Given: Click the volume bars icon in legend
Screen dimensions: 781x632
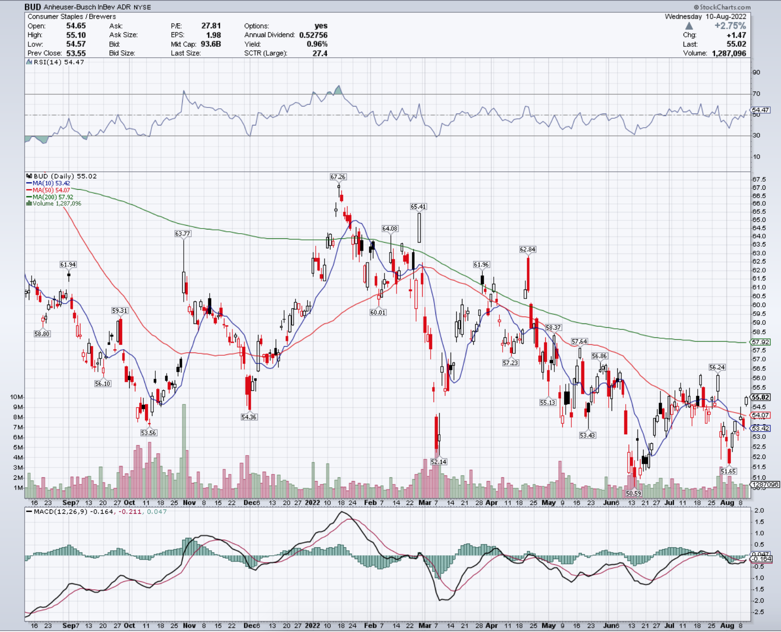Looking at the screenshot, I should [29, 203].
